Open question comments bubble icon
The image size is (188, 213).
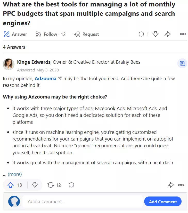(141, 34)
